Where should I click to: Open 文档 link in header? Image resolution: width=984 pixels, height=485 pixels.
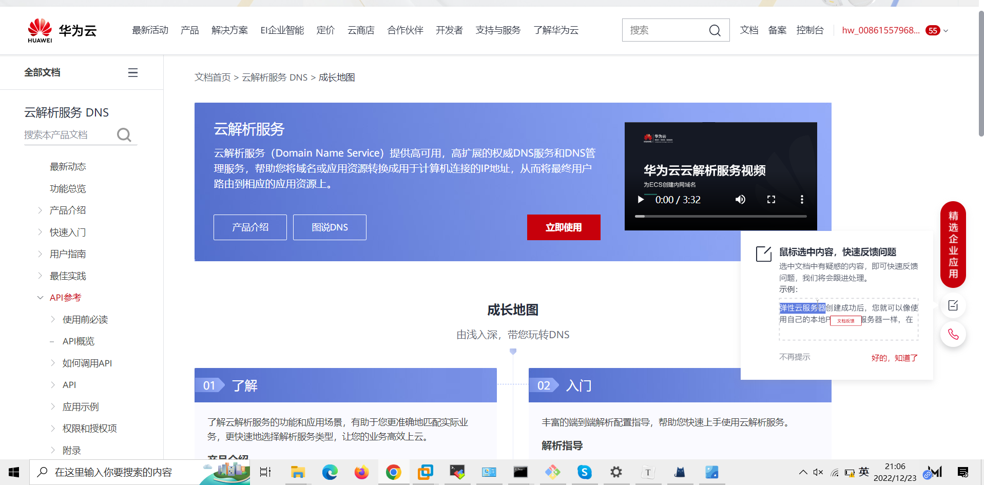[x=749, y=30]
